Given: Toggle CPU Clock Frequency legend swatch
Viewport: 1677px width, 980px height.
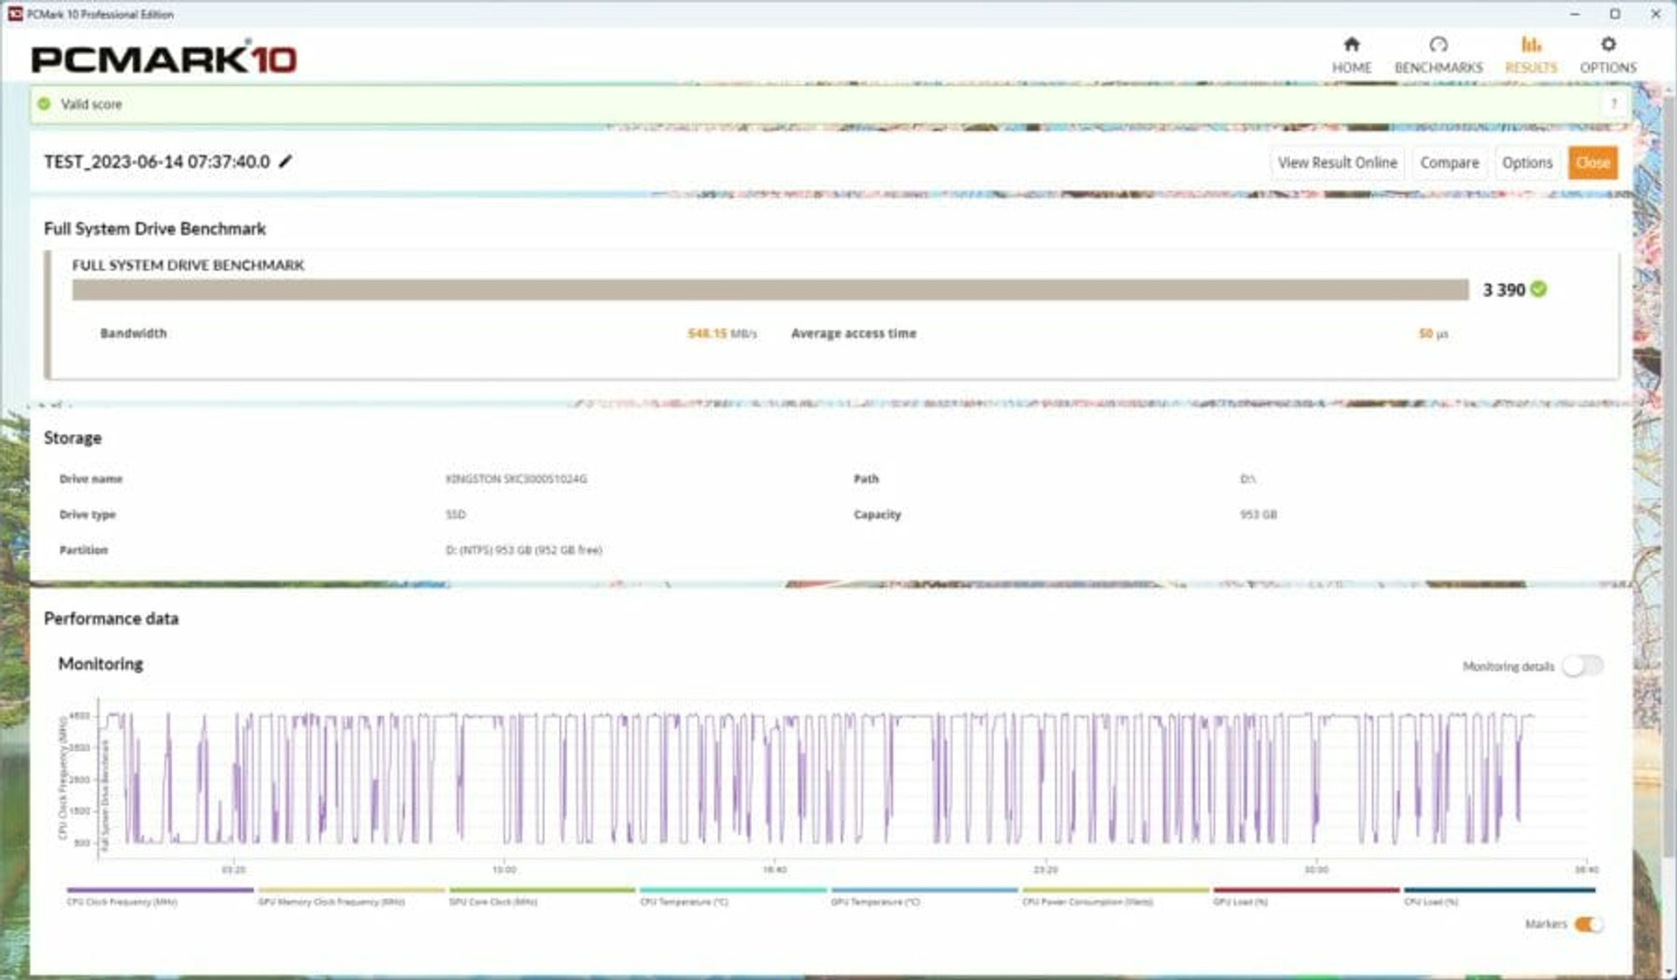Looking at the screenshot, I should [160, 890].
